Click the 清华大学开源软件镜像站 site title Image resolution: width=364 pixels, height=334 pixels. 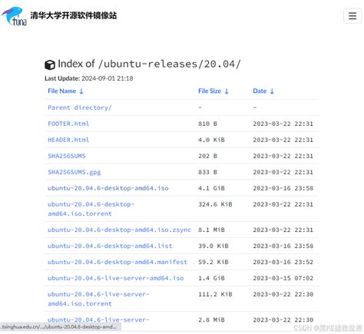coord(74,15)
